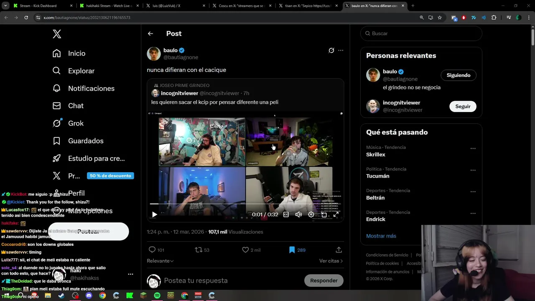Click the Siguiendo button for baulo
The image size is (535, 301).
click(459, 75)
